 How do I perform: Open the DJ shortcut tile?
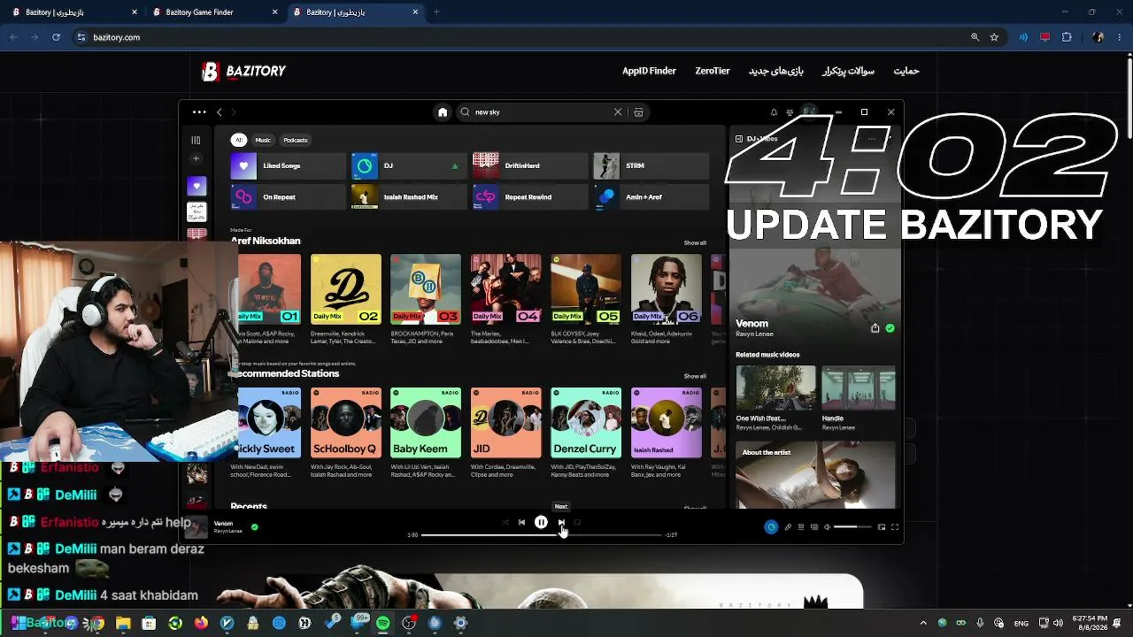tap(409, 165)
